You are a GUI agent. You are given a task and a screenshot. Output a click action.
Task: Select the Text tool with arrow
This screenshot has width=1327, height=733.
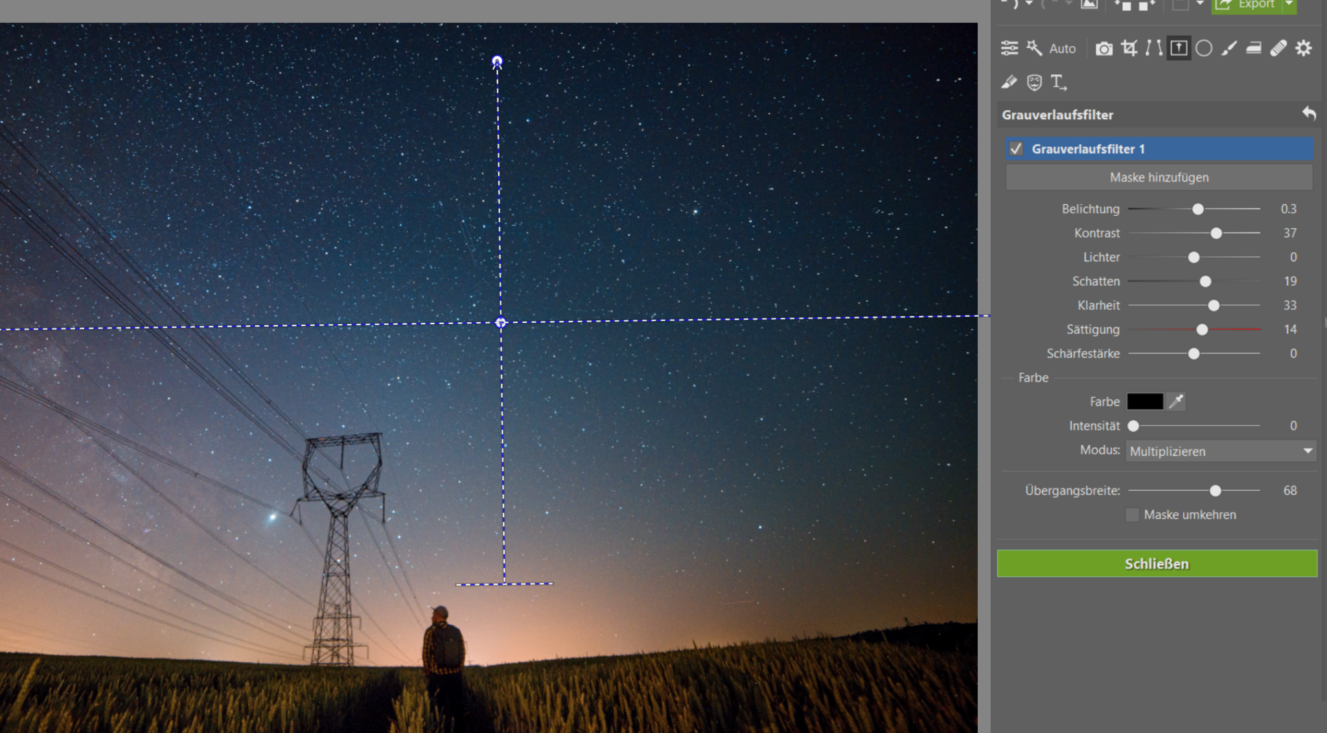coord(1059,82)
